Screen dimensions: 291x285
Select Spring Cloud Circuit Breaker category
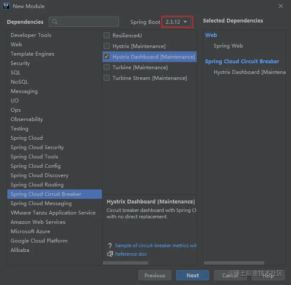pos(54,194)
